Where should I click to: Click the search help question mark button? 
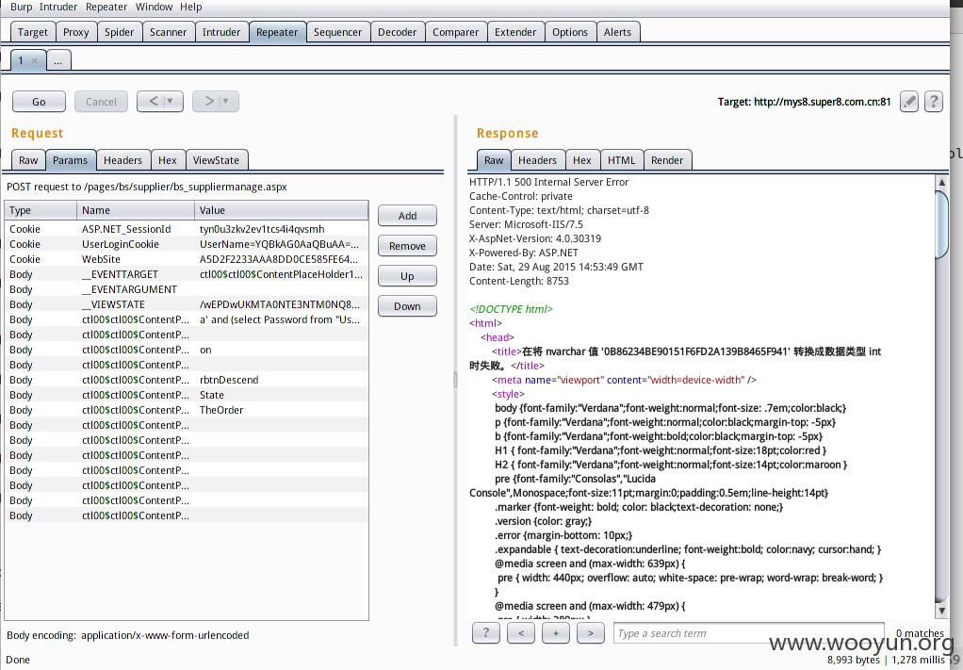486,632
